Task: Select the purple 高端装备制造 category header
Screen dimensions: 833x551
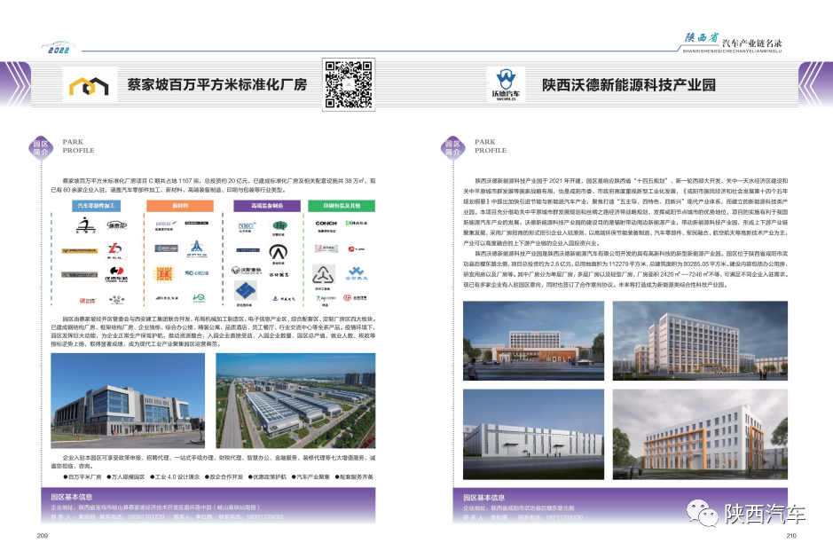Action: [x=267, y=205]
